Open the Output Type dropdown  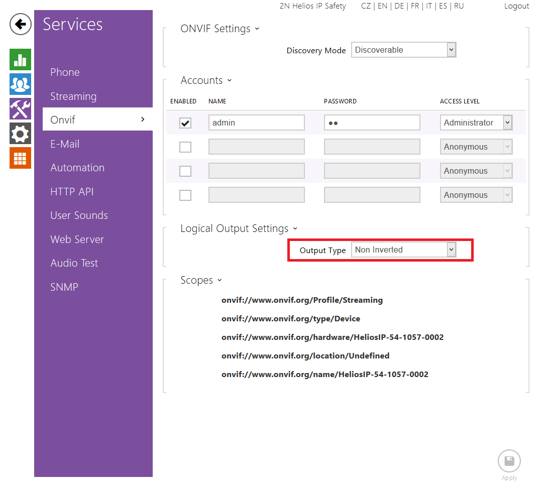(403, 250)
